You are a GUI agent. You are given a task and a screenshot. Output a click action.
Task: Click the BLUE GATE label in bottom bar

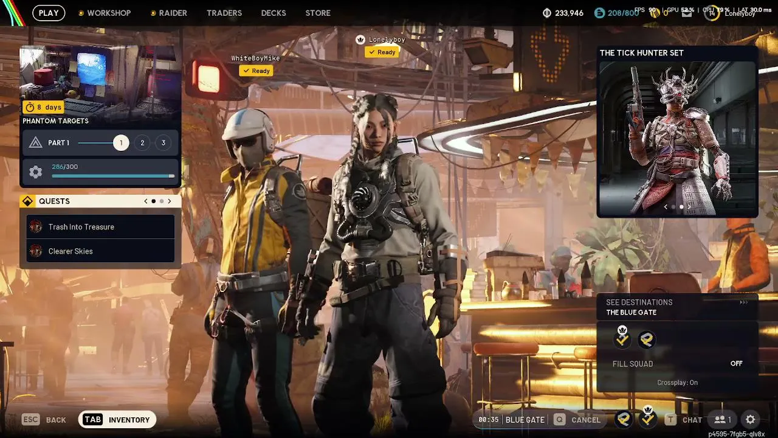coord(525,420)
